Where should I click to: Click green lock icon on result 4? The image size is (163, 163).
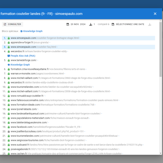[9, 52]
